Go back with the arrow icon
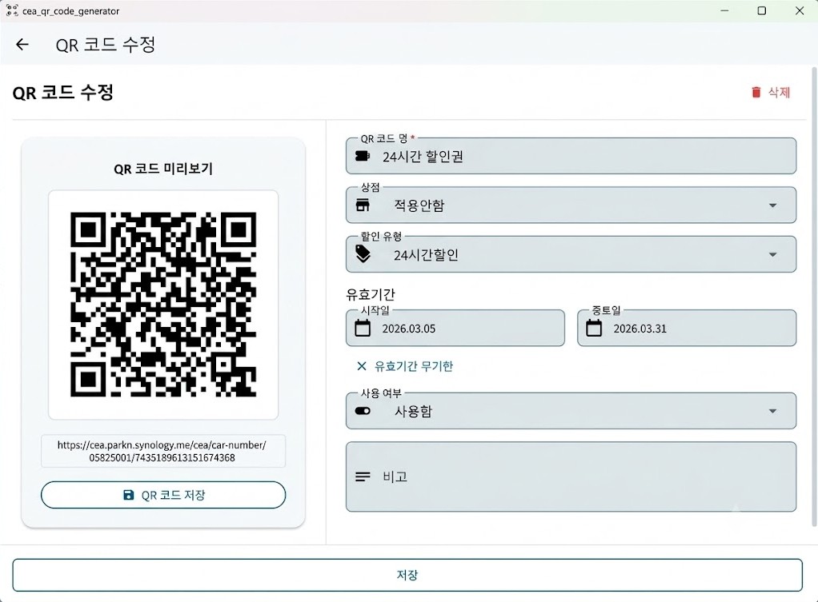Image resolution: width=818 pixels, height=602 pixels. [22, 45]
